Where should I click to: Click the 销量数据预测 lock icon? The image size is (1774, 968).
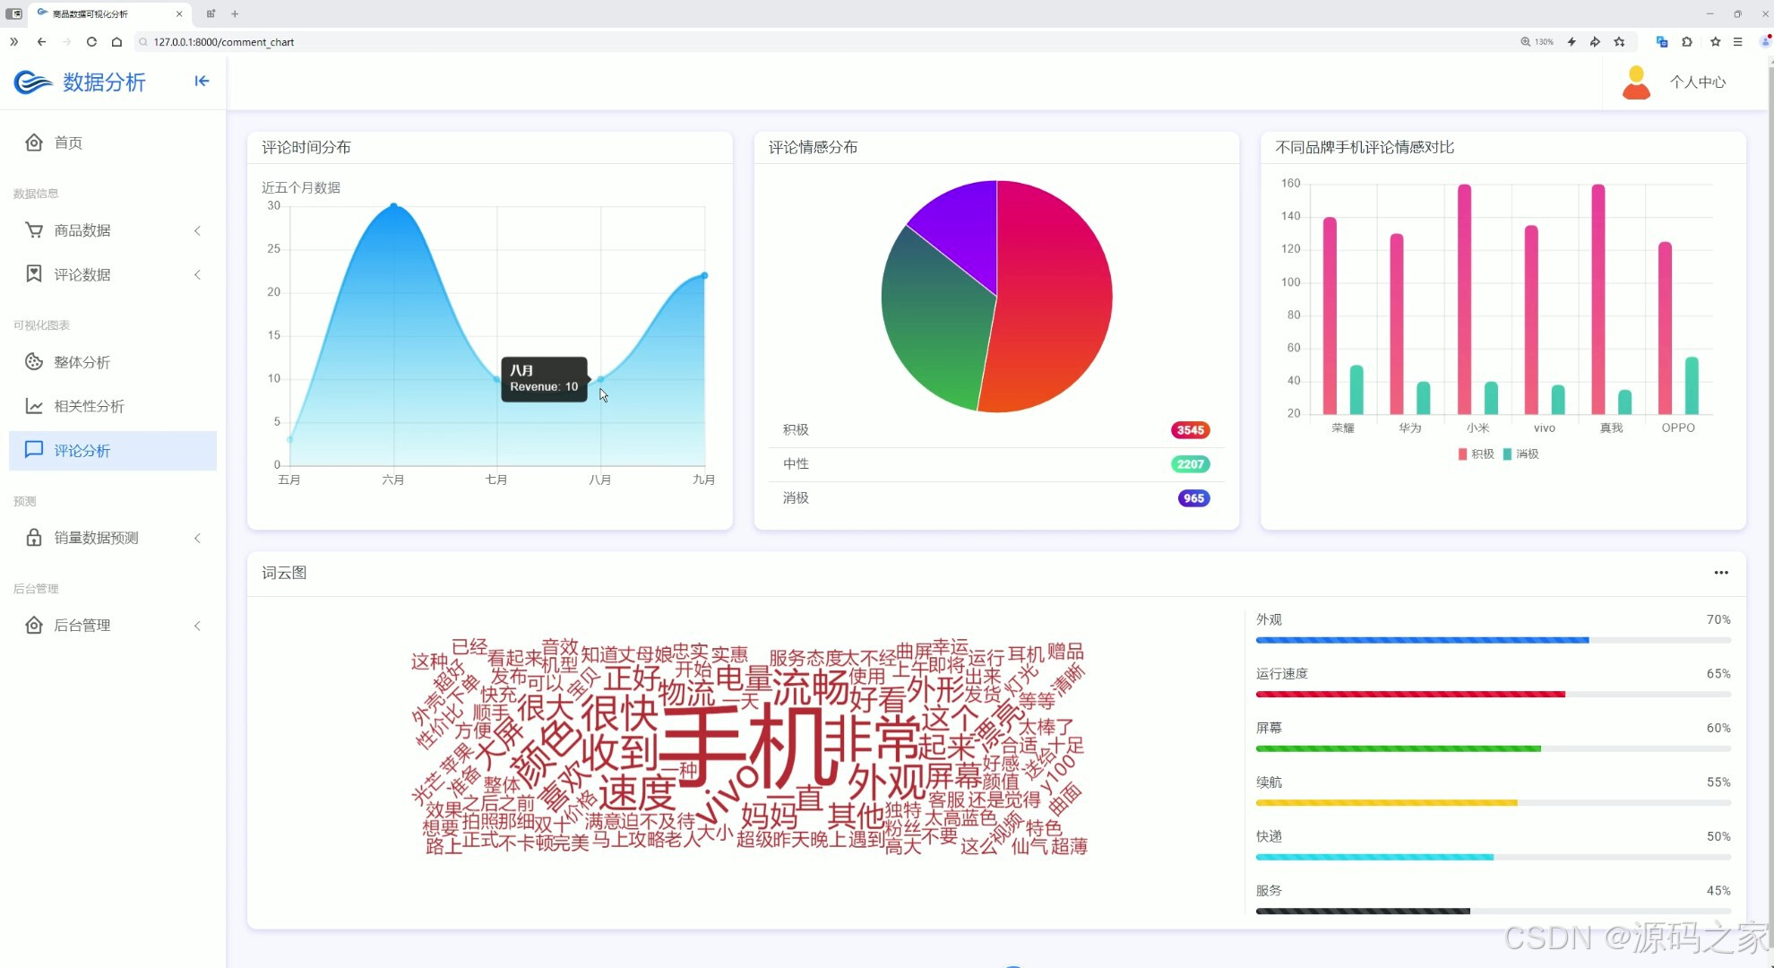coord(34,538)
